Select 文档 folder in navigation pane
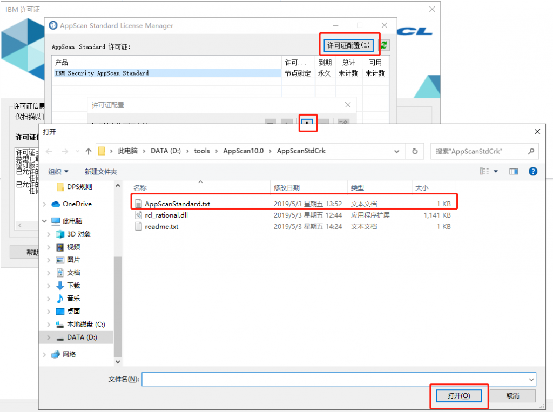Image resolution: width=553 pixels, height=412 pixels. pos(73,273)
